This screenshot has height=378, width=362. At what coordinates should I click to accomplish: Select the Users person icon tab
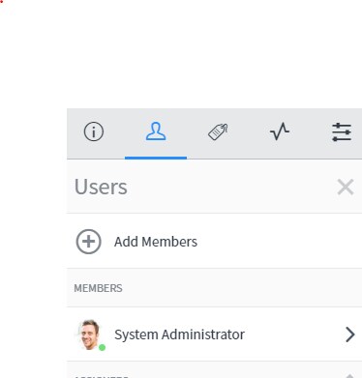156,131
